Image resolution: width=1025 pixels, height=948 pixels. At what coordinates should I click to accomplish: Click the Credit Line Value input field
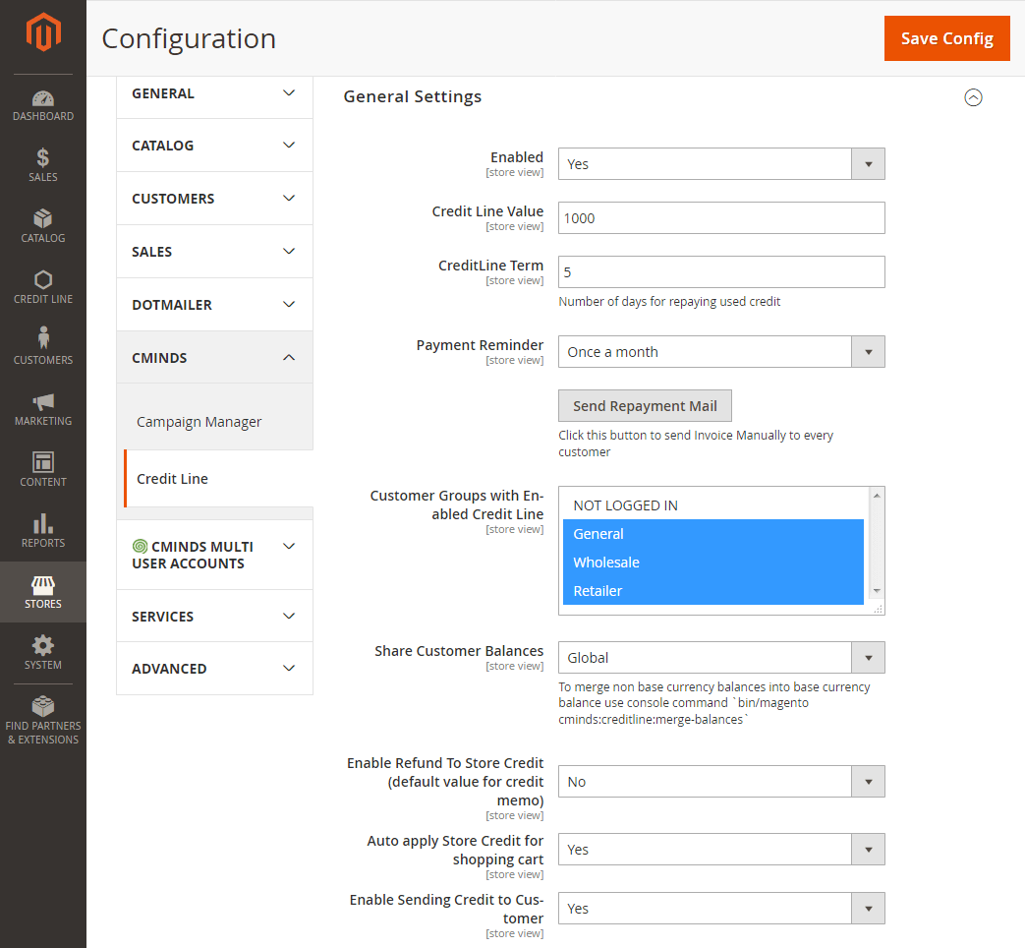(720, 218)
